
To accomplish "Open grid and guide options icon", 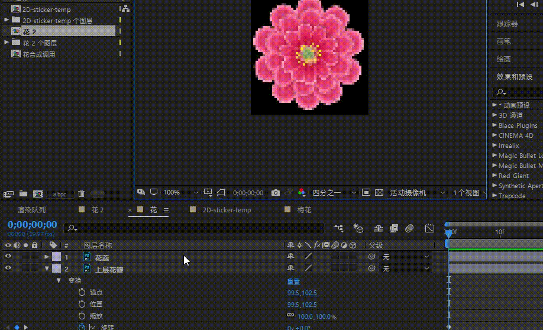I will 208,193.
